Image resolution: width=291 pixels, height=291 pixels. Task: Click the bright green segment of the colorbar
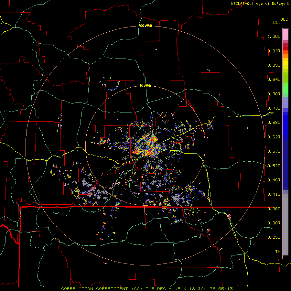[286, 88]
